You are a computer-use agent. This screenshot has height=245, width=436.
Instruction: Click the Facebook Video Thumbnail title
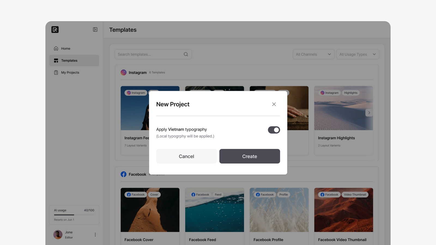click(x=342, y=240)
